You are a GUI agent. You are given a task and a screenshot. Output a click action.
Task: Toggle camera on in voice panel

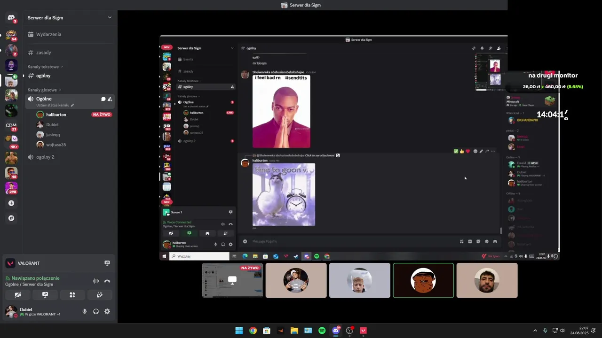(x=18, y=295)
